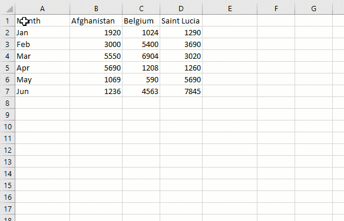The width and height of the screenshot is (344, 221).
Task: Click cell with value 1236
Action: 96,91
